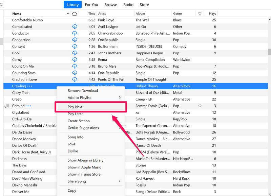Screen dimensions: 271x196
Task: Mark the song as Love in context menu
Action: (x=71, y=144)
